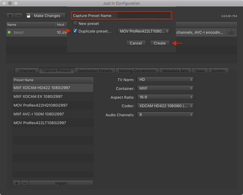
Task: Add a capture preset with bottom plus button
Action: 16,183
